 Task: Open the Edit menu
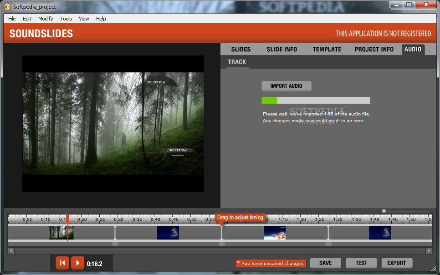tap(27, 19)
